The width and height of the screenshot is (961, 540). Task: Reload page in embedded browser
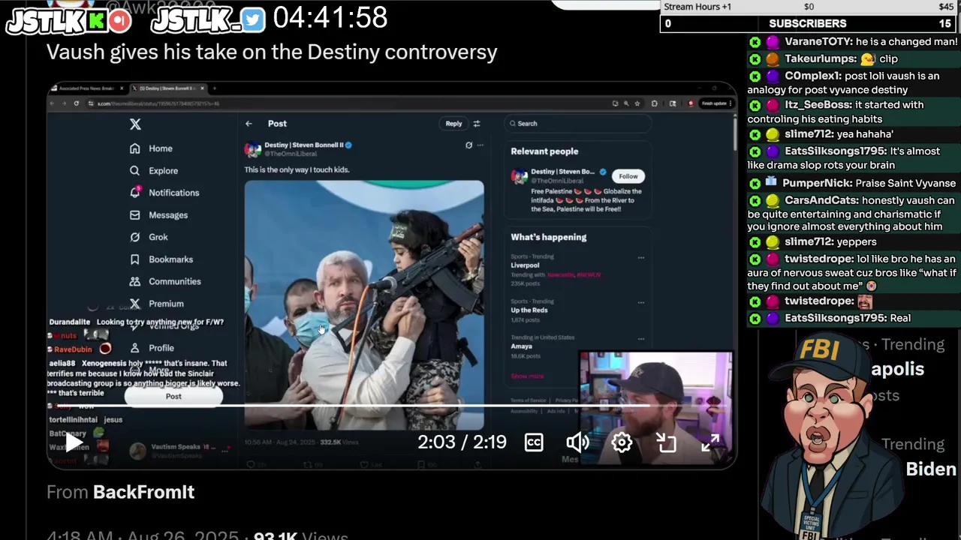coord(76,103)
